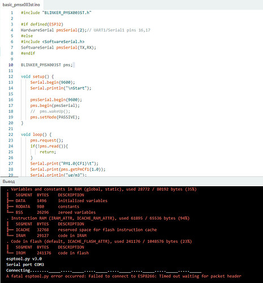
Task: Click the fatal esptool.py error message
Action: 124,276
